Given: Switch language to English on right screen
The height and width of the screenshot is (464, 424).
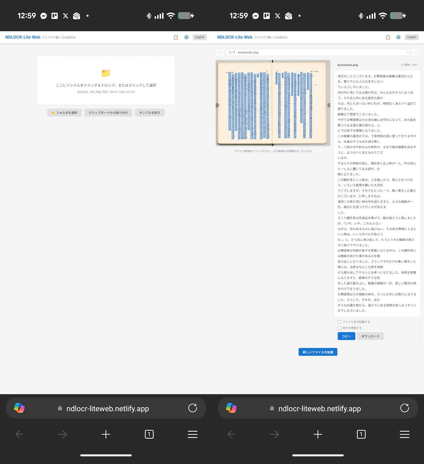Looking at the screenshot, I should coord(412,37).
